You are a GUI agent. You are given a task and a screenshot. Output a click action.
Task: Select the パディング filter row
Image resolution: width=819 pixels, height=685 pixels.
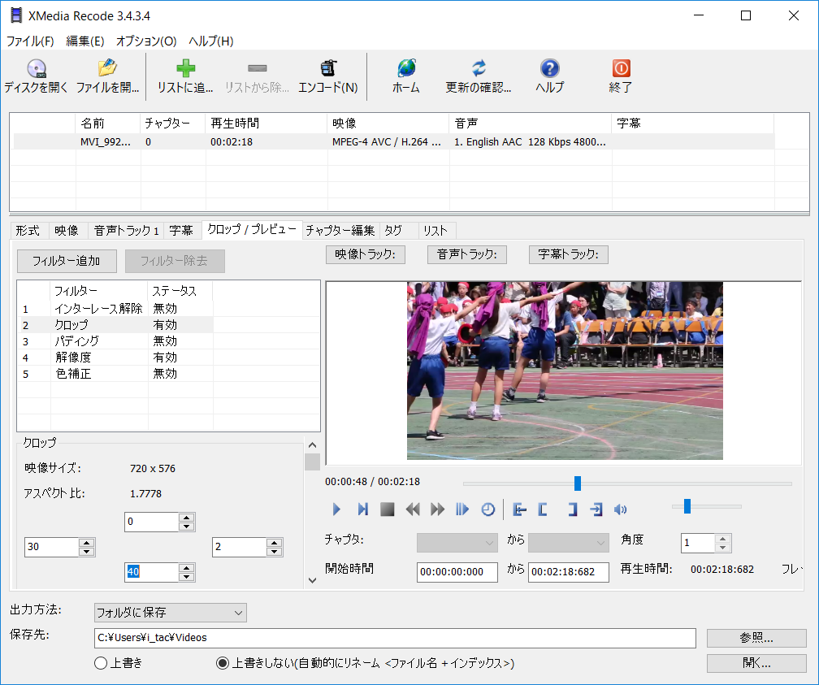click(115, 341)
